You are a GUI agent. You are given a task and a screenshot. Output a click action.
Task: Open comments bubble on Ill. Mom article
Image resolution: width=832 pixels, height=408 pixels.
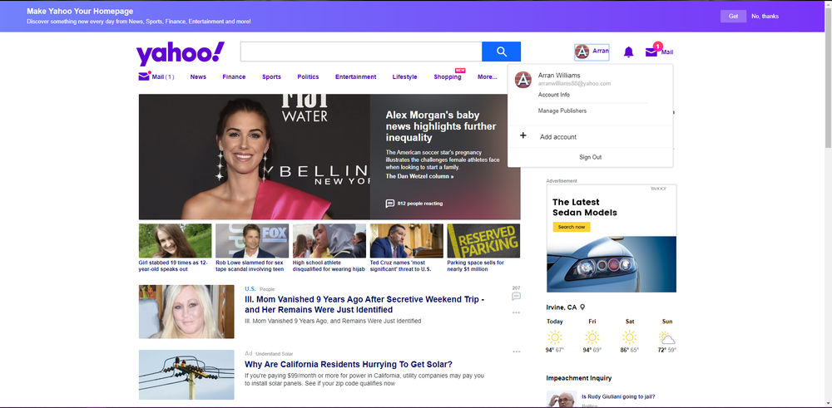coord(517,296)
